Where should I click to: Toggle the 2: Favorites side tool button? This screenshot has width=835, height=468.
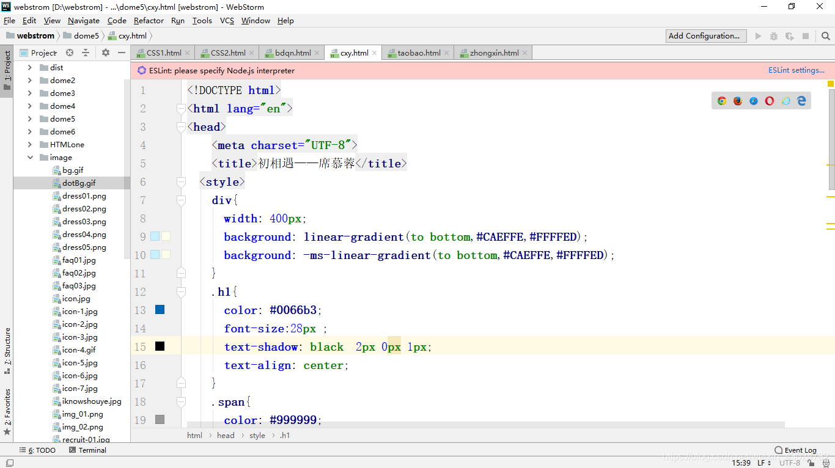pyautogui.click(x=7, y=412)
